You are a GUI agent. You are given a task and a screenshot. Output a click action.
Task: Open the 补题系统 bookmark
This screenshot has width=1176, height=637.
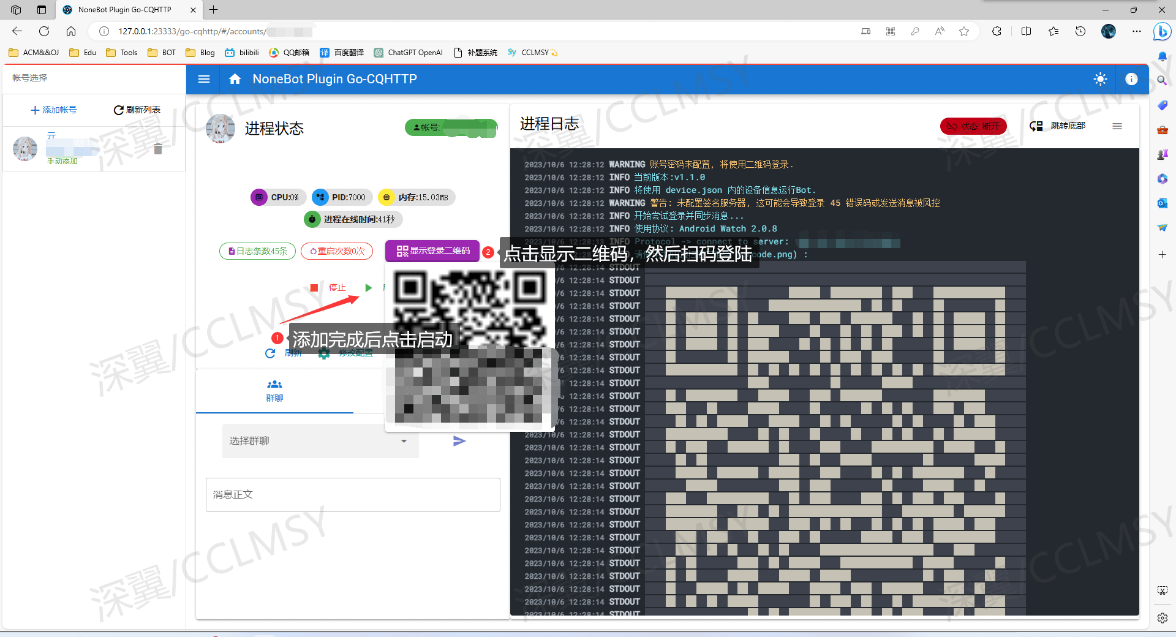coord(475,53)
